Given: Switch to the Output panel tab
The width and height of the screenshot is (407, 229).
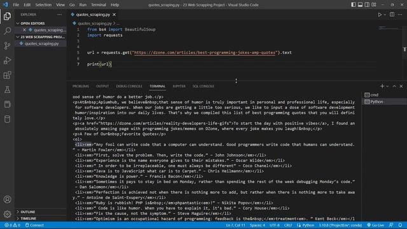Looking at the screenshot, I should [102, 87].
